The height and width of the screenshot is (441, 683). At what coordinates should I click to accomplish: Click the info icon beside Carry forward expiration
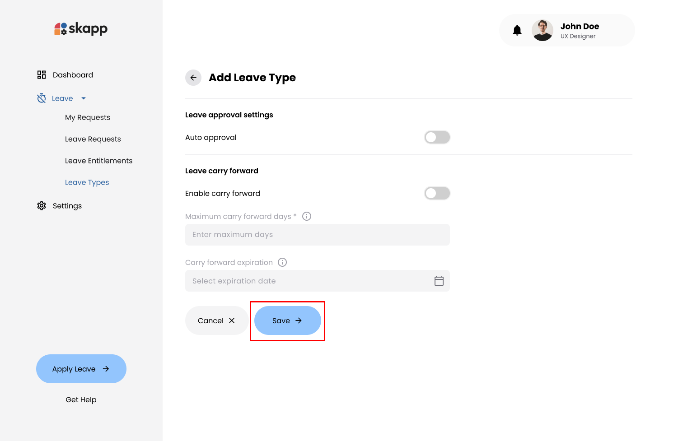(282, 262)
